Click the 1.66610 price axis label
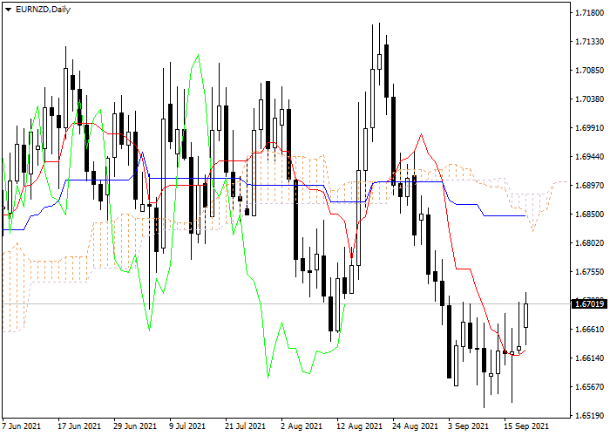The width and height of the screenshot is (610, 436). pyautogui.click(x=589, y=330)
